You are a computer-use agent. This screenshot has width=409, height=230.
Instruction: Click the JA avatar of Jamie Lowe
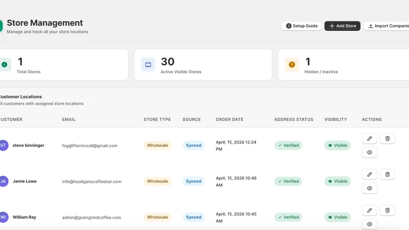point(4,181)
